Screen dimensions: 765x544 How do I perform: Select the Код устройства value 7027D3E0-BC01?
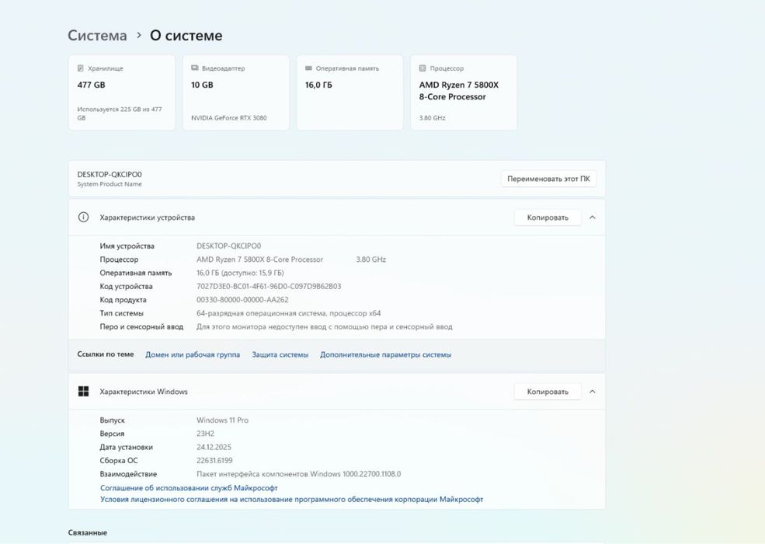tap(269, 286)
